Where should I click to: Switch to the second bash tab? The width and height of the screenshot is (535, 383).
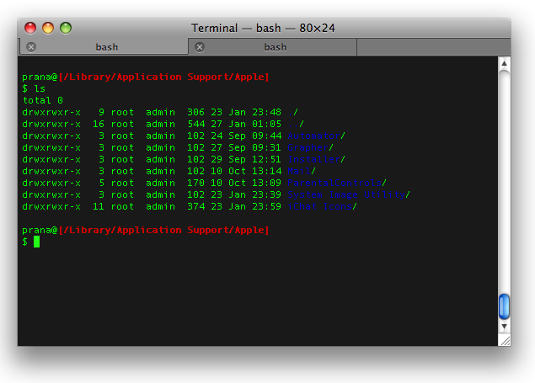pyautogui.click(x=272, y=46)
